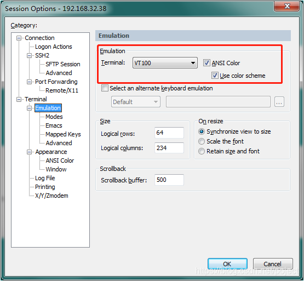This screenshot has width=304, height=281.
Task: Close the Session Options dialog
Action: [286, 7]
